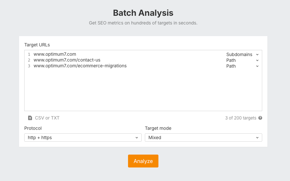Click URL line www.optimum7.com/contact-us
This screenshot has width=290, height=181.
click(67, 60)
